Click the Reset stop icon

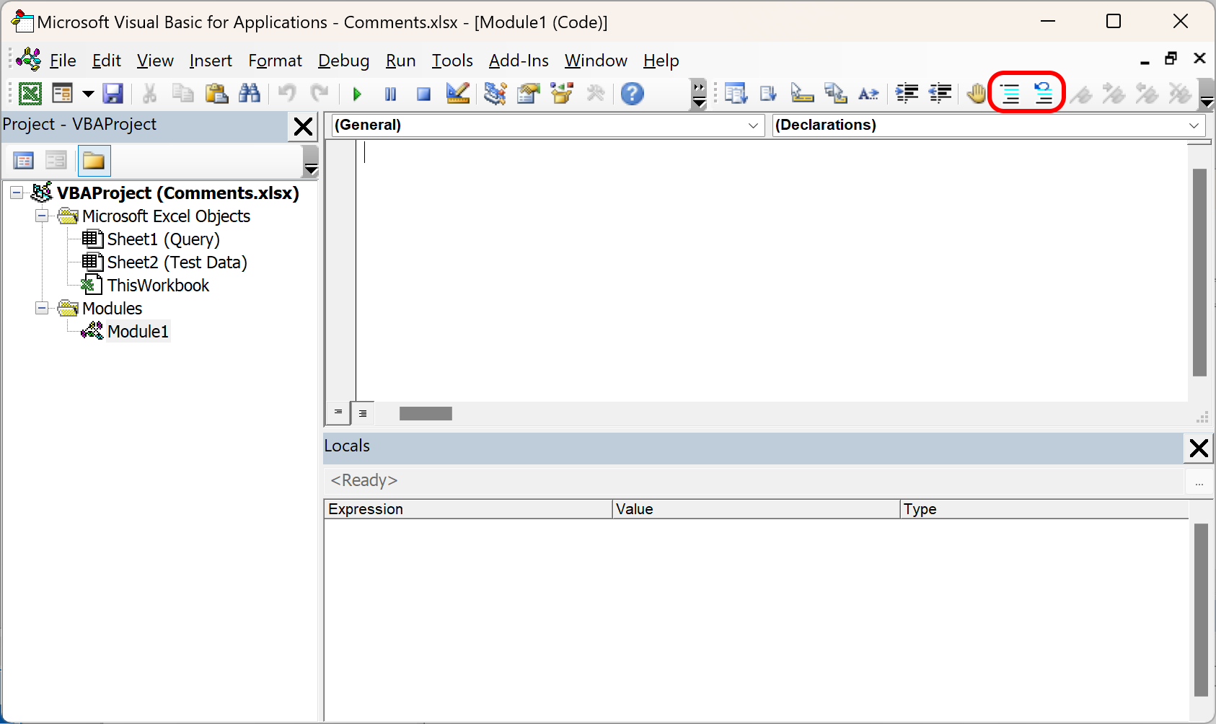pos(423,94)
